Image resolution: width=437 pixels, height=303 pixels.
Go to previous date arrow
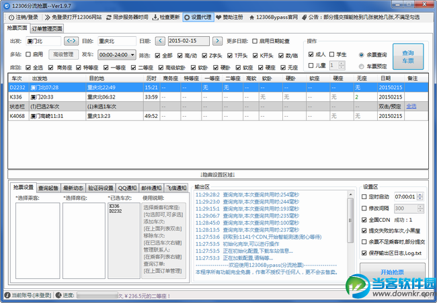160,41
